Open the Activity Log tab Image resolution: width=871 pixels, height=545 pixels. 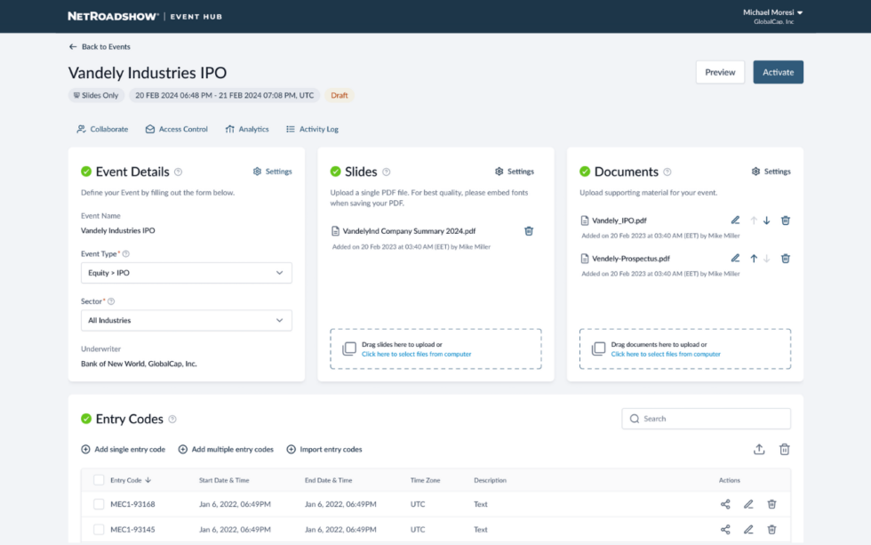coord(312,129)
